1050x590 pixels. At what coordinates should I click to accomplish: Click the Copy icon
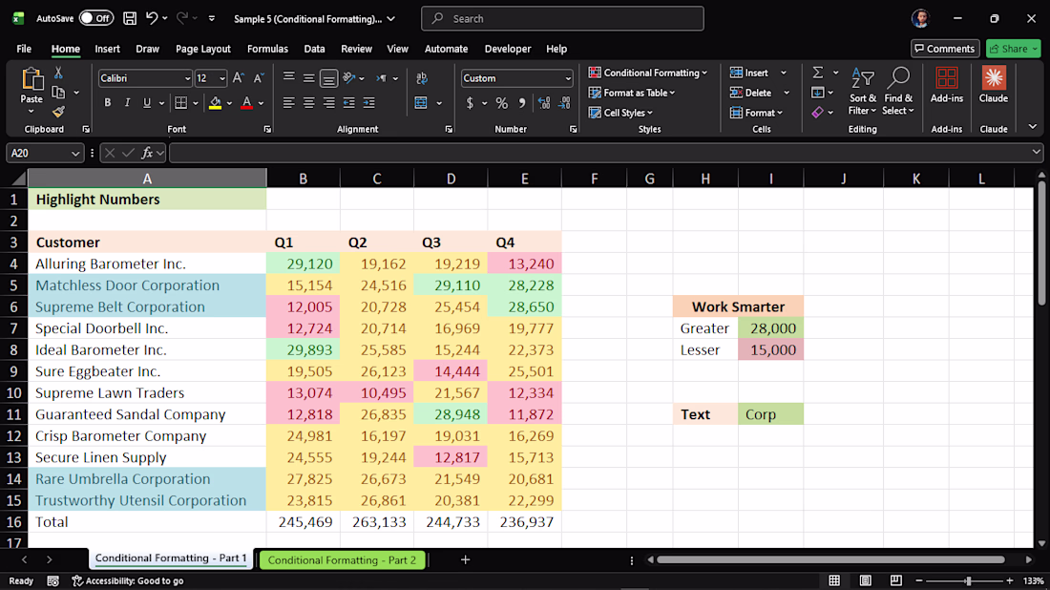coord(59,93)
